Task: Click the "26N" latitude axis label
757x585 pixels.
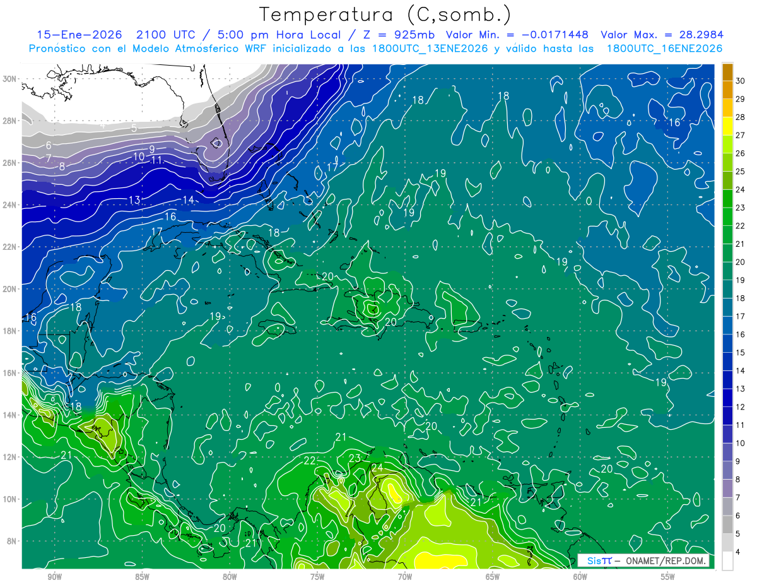Action: coord(9,163)
